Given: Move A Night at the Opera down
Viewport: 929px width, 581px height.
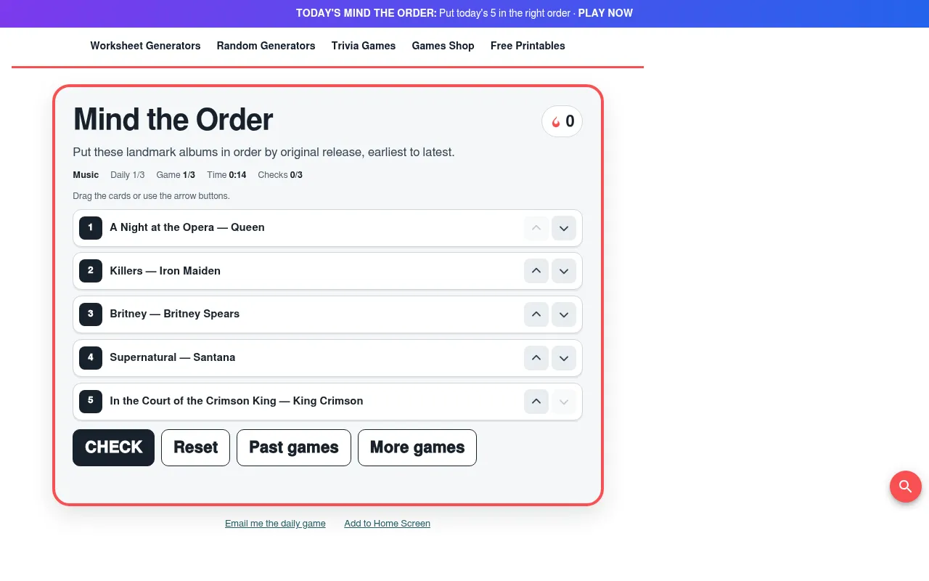Looking at the screenshot, I should click(x=564, y=228).
